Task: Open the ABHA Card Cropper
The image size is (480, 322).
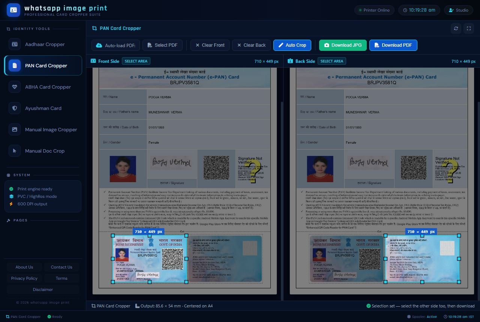Action: (43, 87)
